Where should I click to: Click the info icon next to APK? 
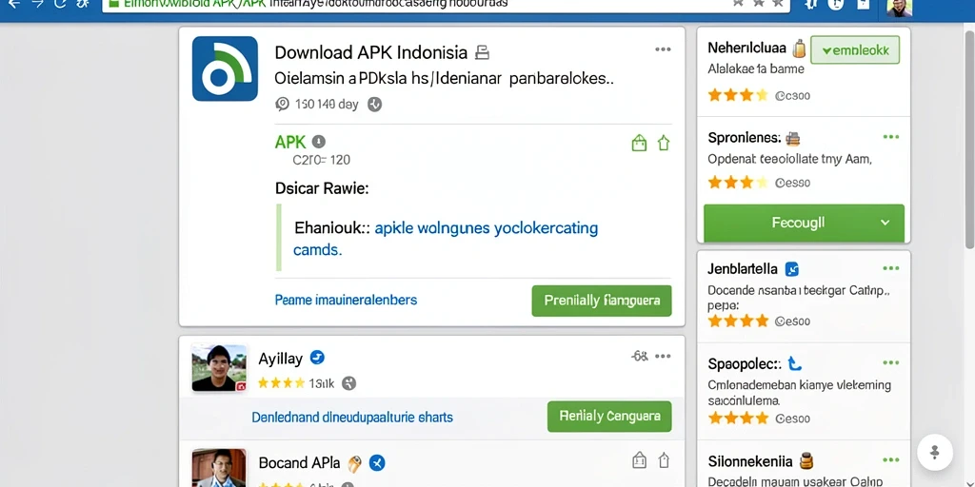[318, 142]
